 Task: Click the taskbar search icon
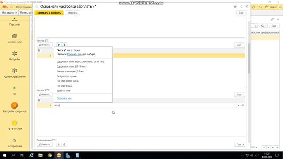tap(13, 155)
